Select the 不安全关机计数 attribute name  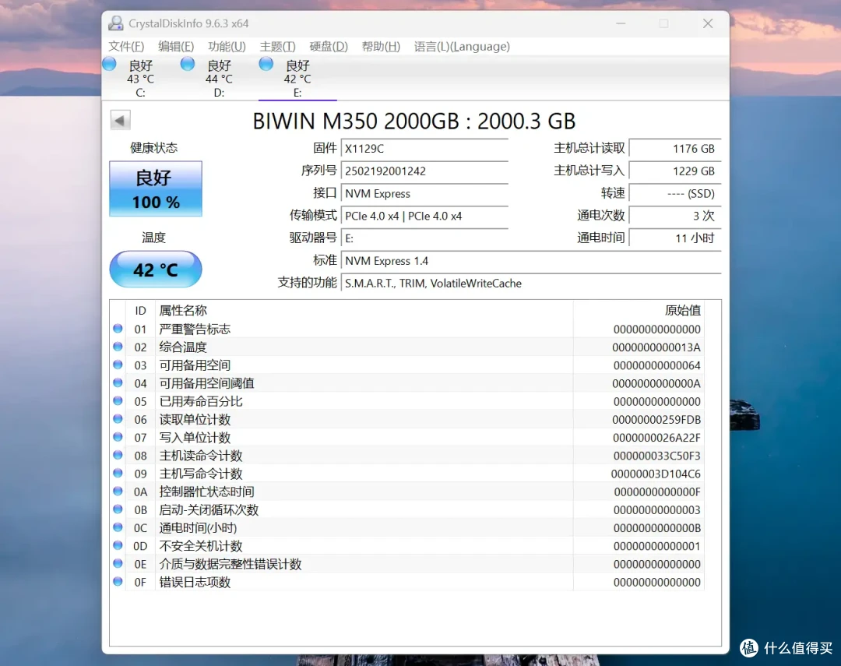(x=201, y=546)
